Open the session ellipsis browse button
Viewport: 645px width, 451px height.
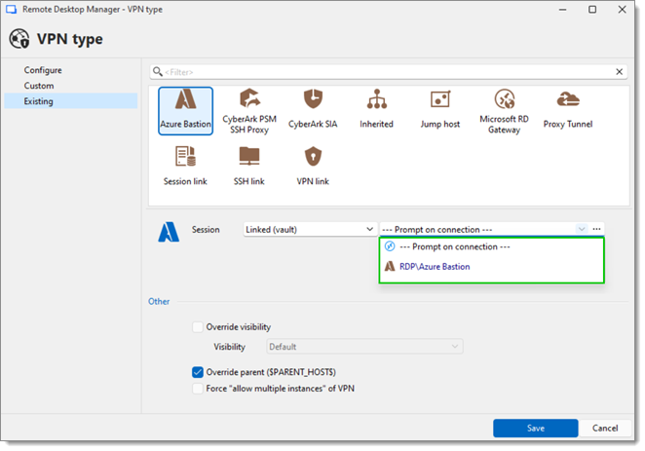[596, 229]
